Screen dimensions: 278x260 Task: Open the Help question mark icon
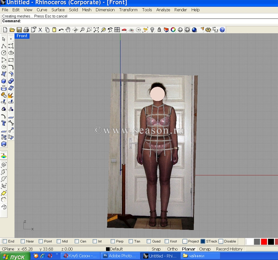(x=222, y=30)
